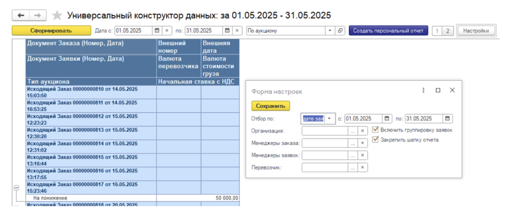Image resolution: width=505 pixels, height=220 pixels.
Task: Select row 'Исходящий Заказ 0000000814 от 15.05.2025'
Action: pyautogui.click(x=91, y=147)
